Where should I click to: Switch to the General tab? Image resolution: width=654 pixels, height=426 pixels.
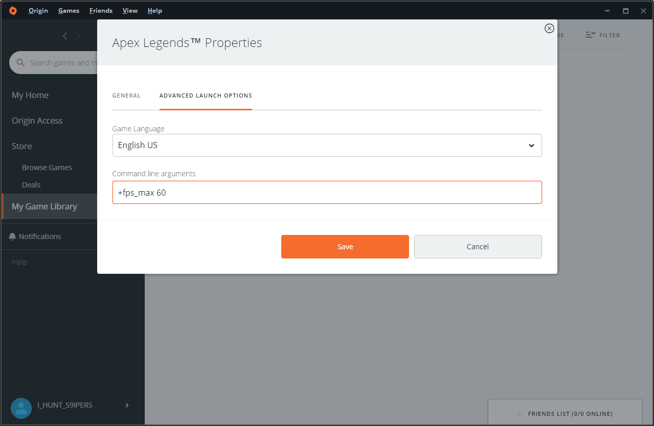pyautogui.click(x=126, y=96)
